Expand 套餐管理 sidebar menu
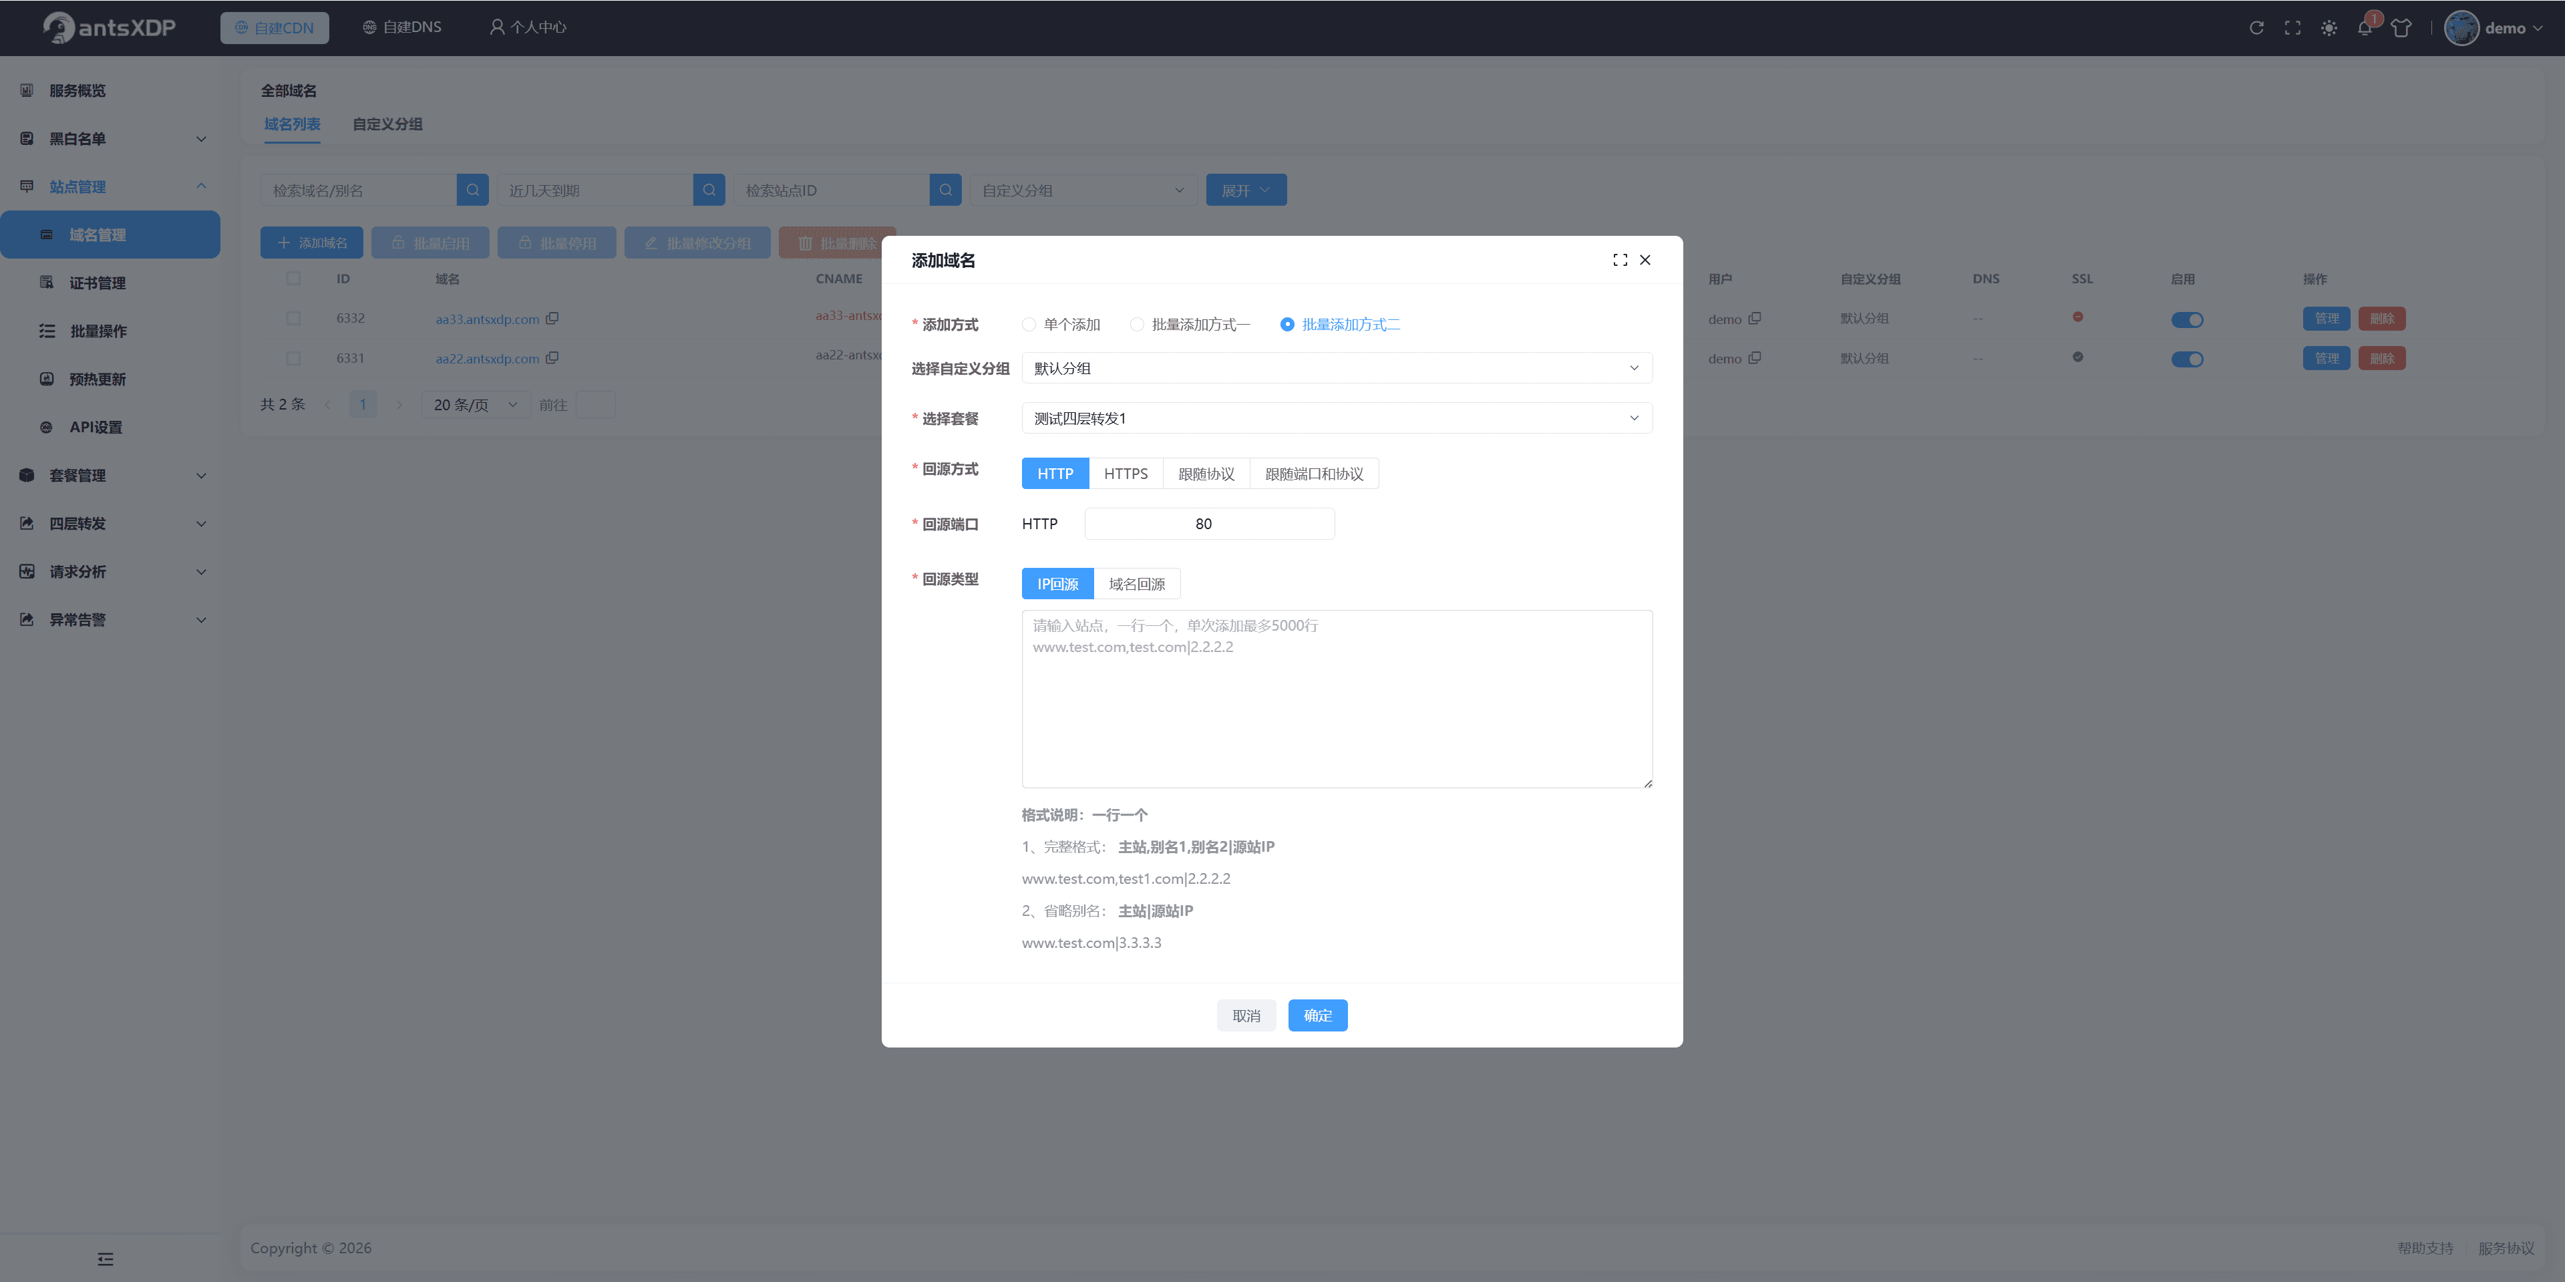The height and width of the screenshot is (1282, 2565). tap(110, 475)
